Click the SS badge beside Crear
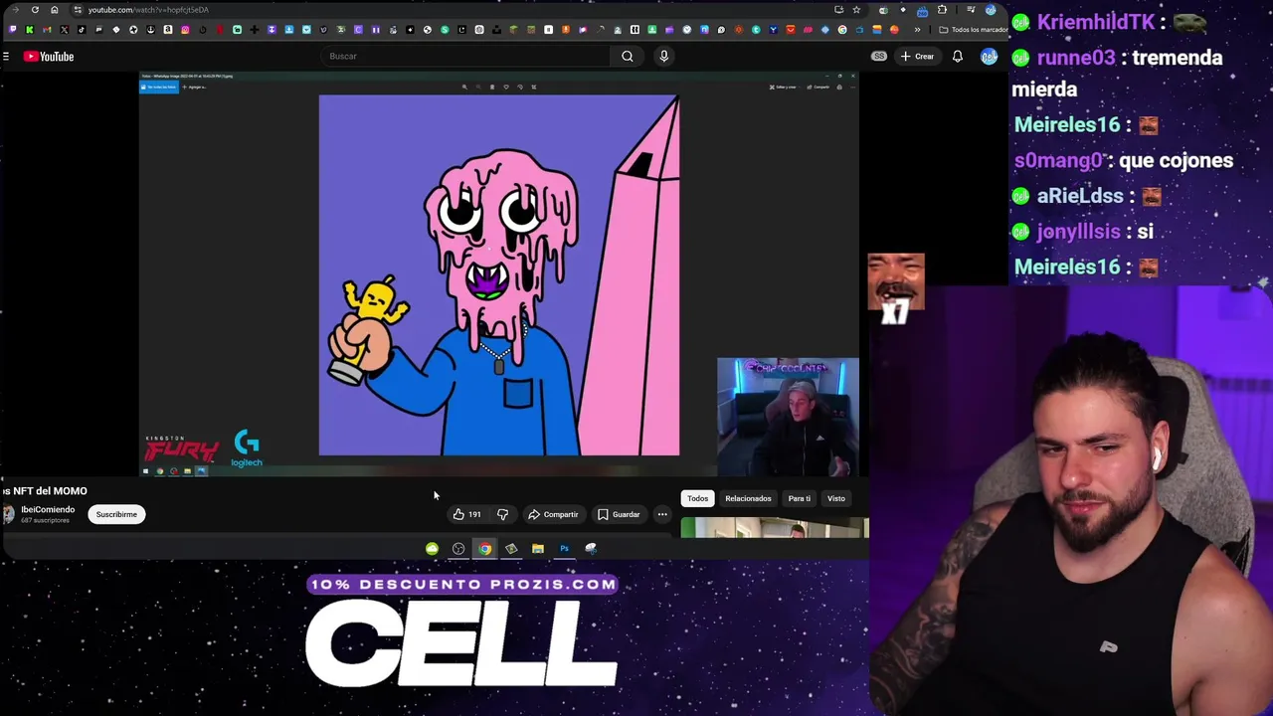 879,57
